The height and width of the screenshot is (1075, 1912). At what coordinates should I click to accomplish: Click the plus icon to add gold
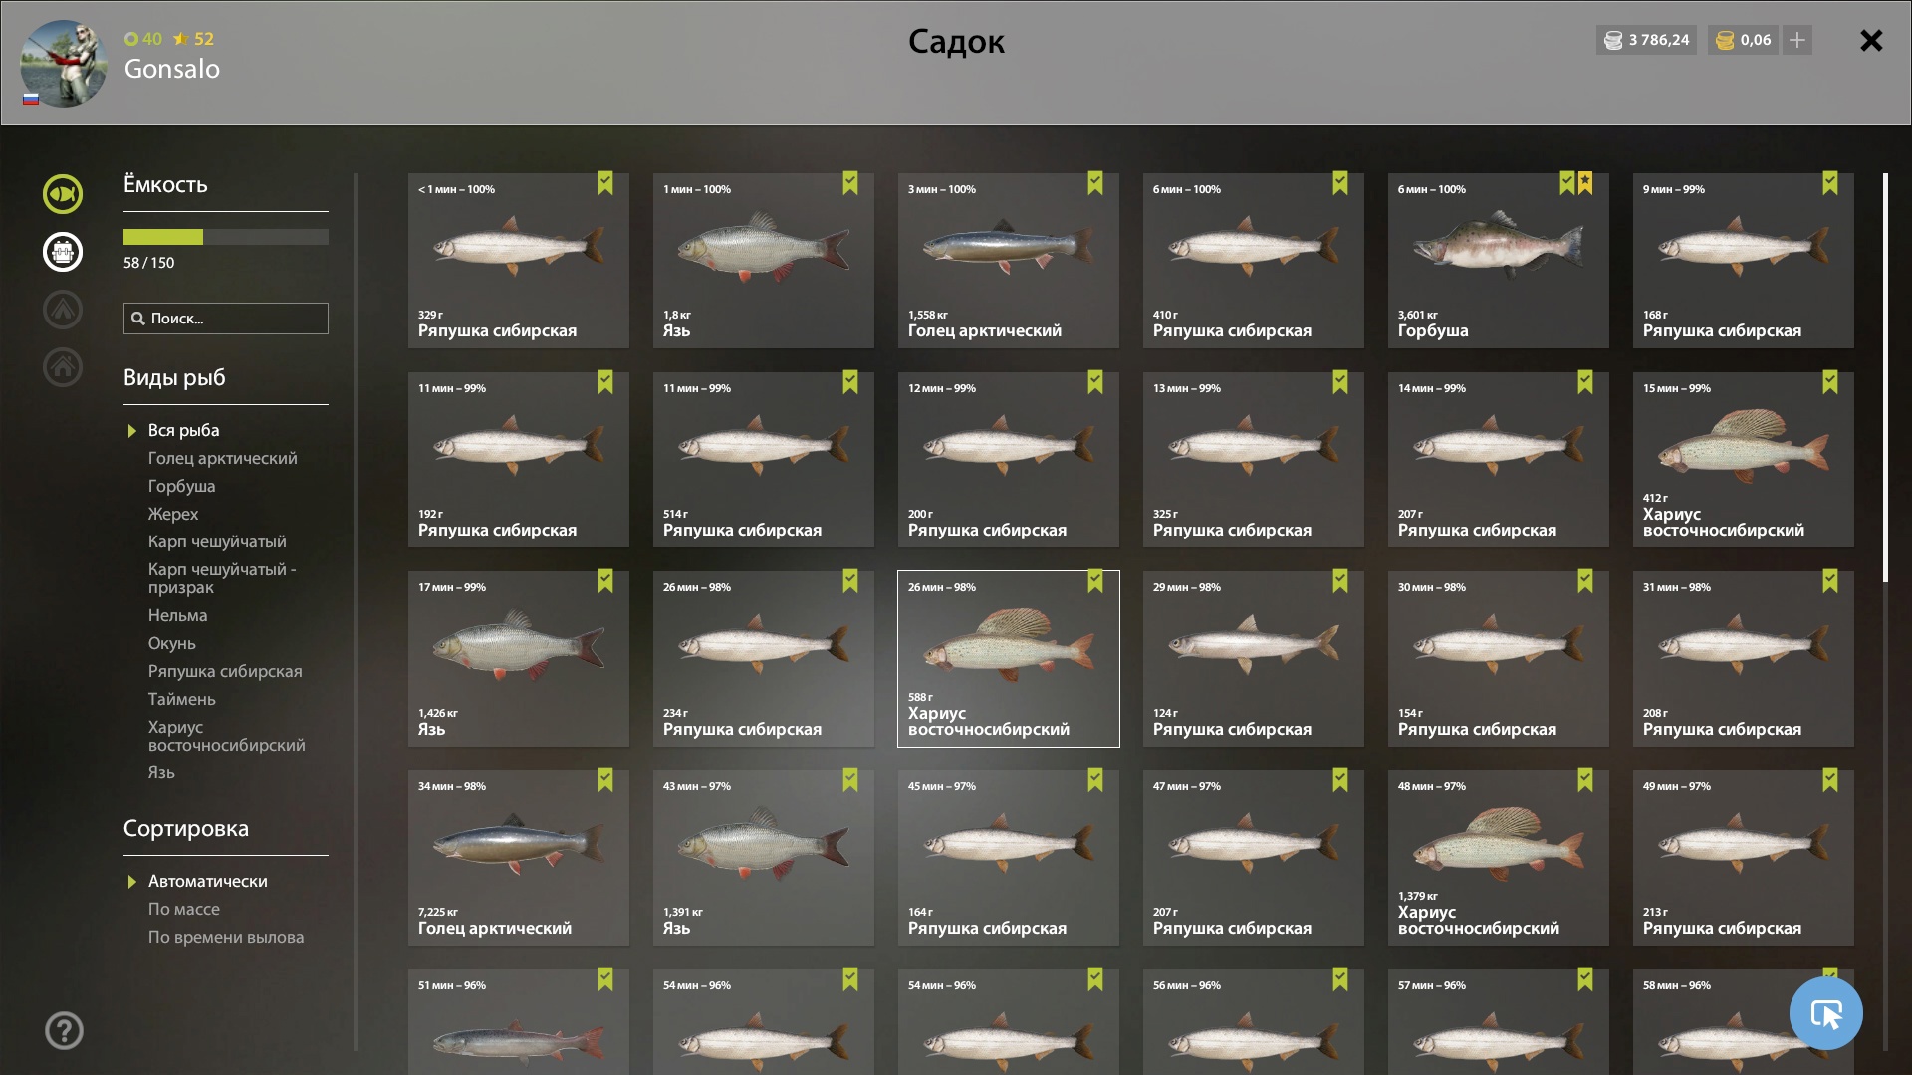1797,40
